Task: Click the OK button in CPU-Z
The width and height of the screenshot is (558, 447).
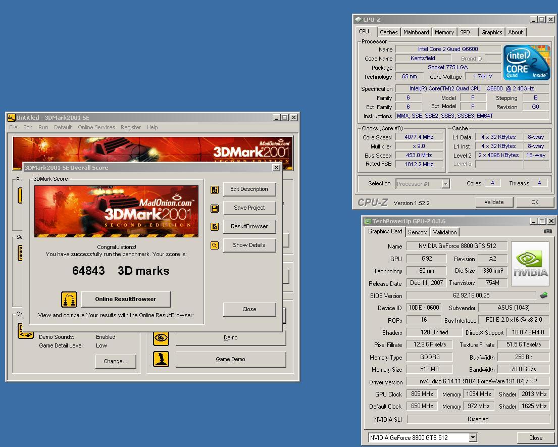Action: [535, 202]
